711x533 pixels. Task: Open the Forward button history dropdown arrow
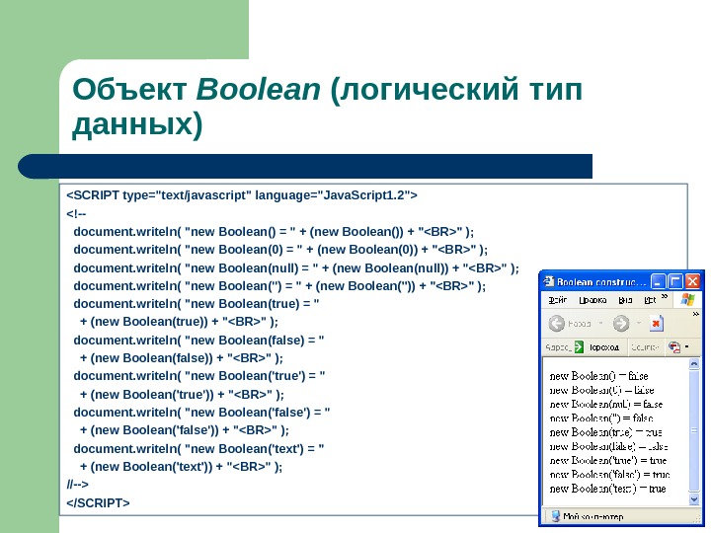coord(639,323)
